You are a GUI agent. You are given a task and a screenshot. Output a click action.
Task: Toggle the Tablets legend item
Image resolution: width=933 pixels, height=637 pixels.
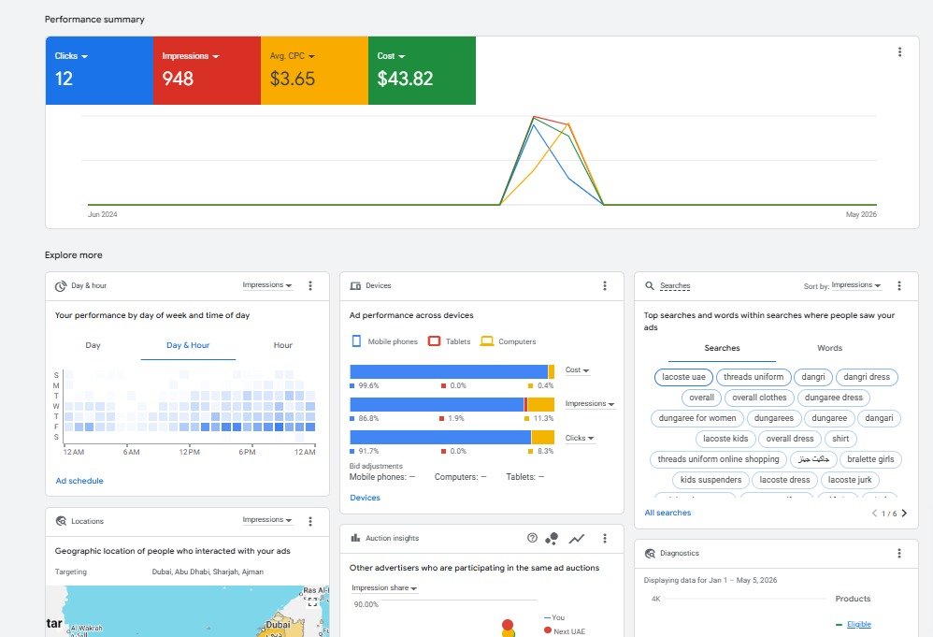pos(450,341)
